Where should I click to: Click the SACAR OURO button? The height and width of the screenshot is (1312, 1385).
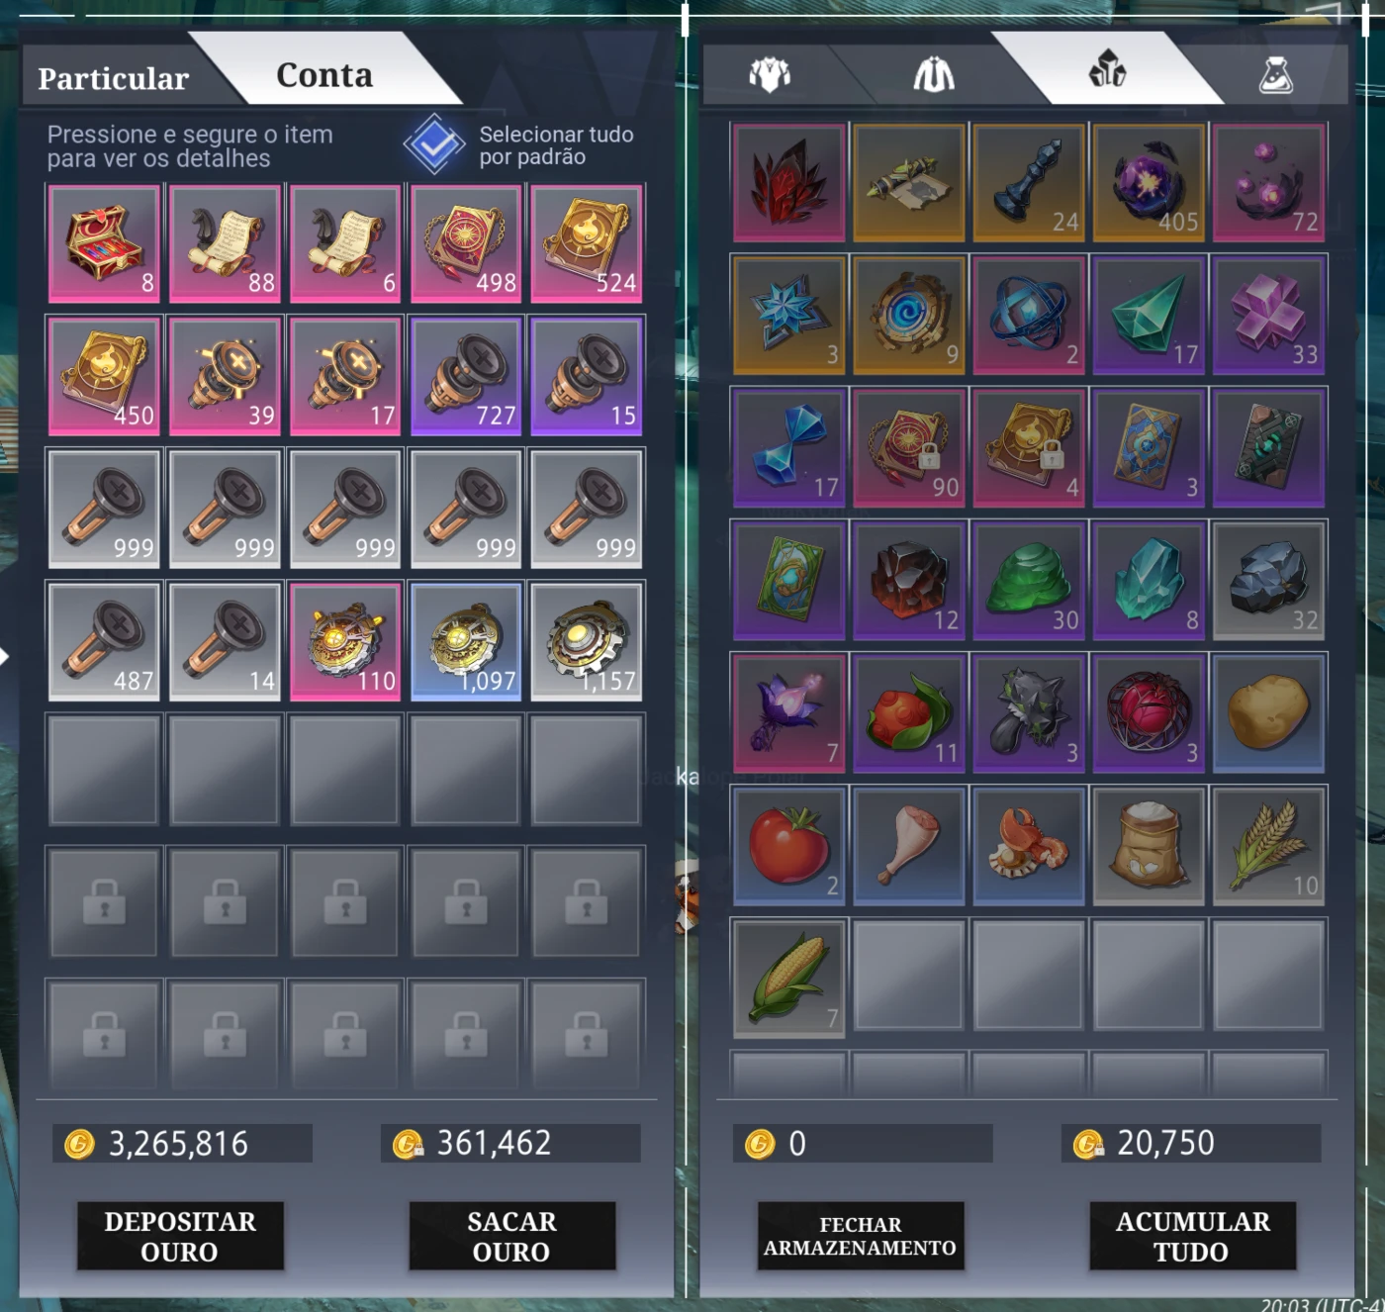coord(512,1236)
